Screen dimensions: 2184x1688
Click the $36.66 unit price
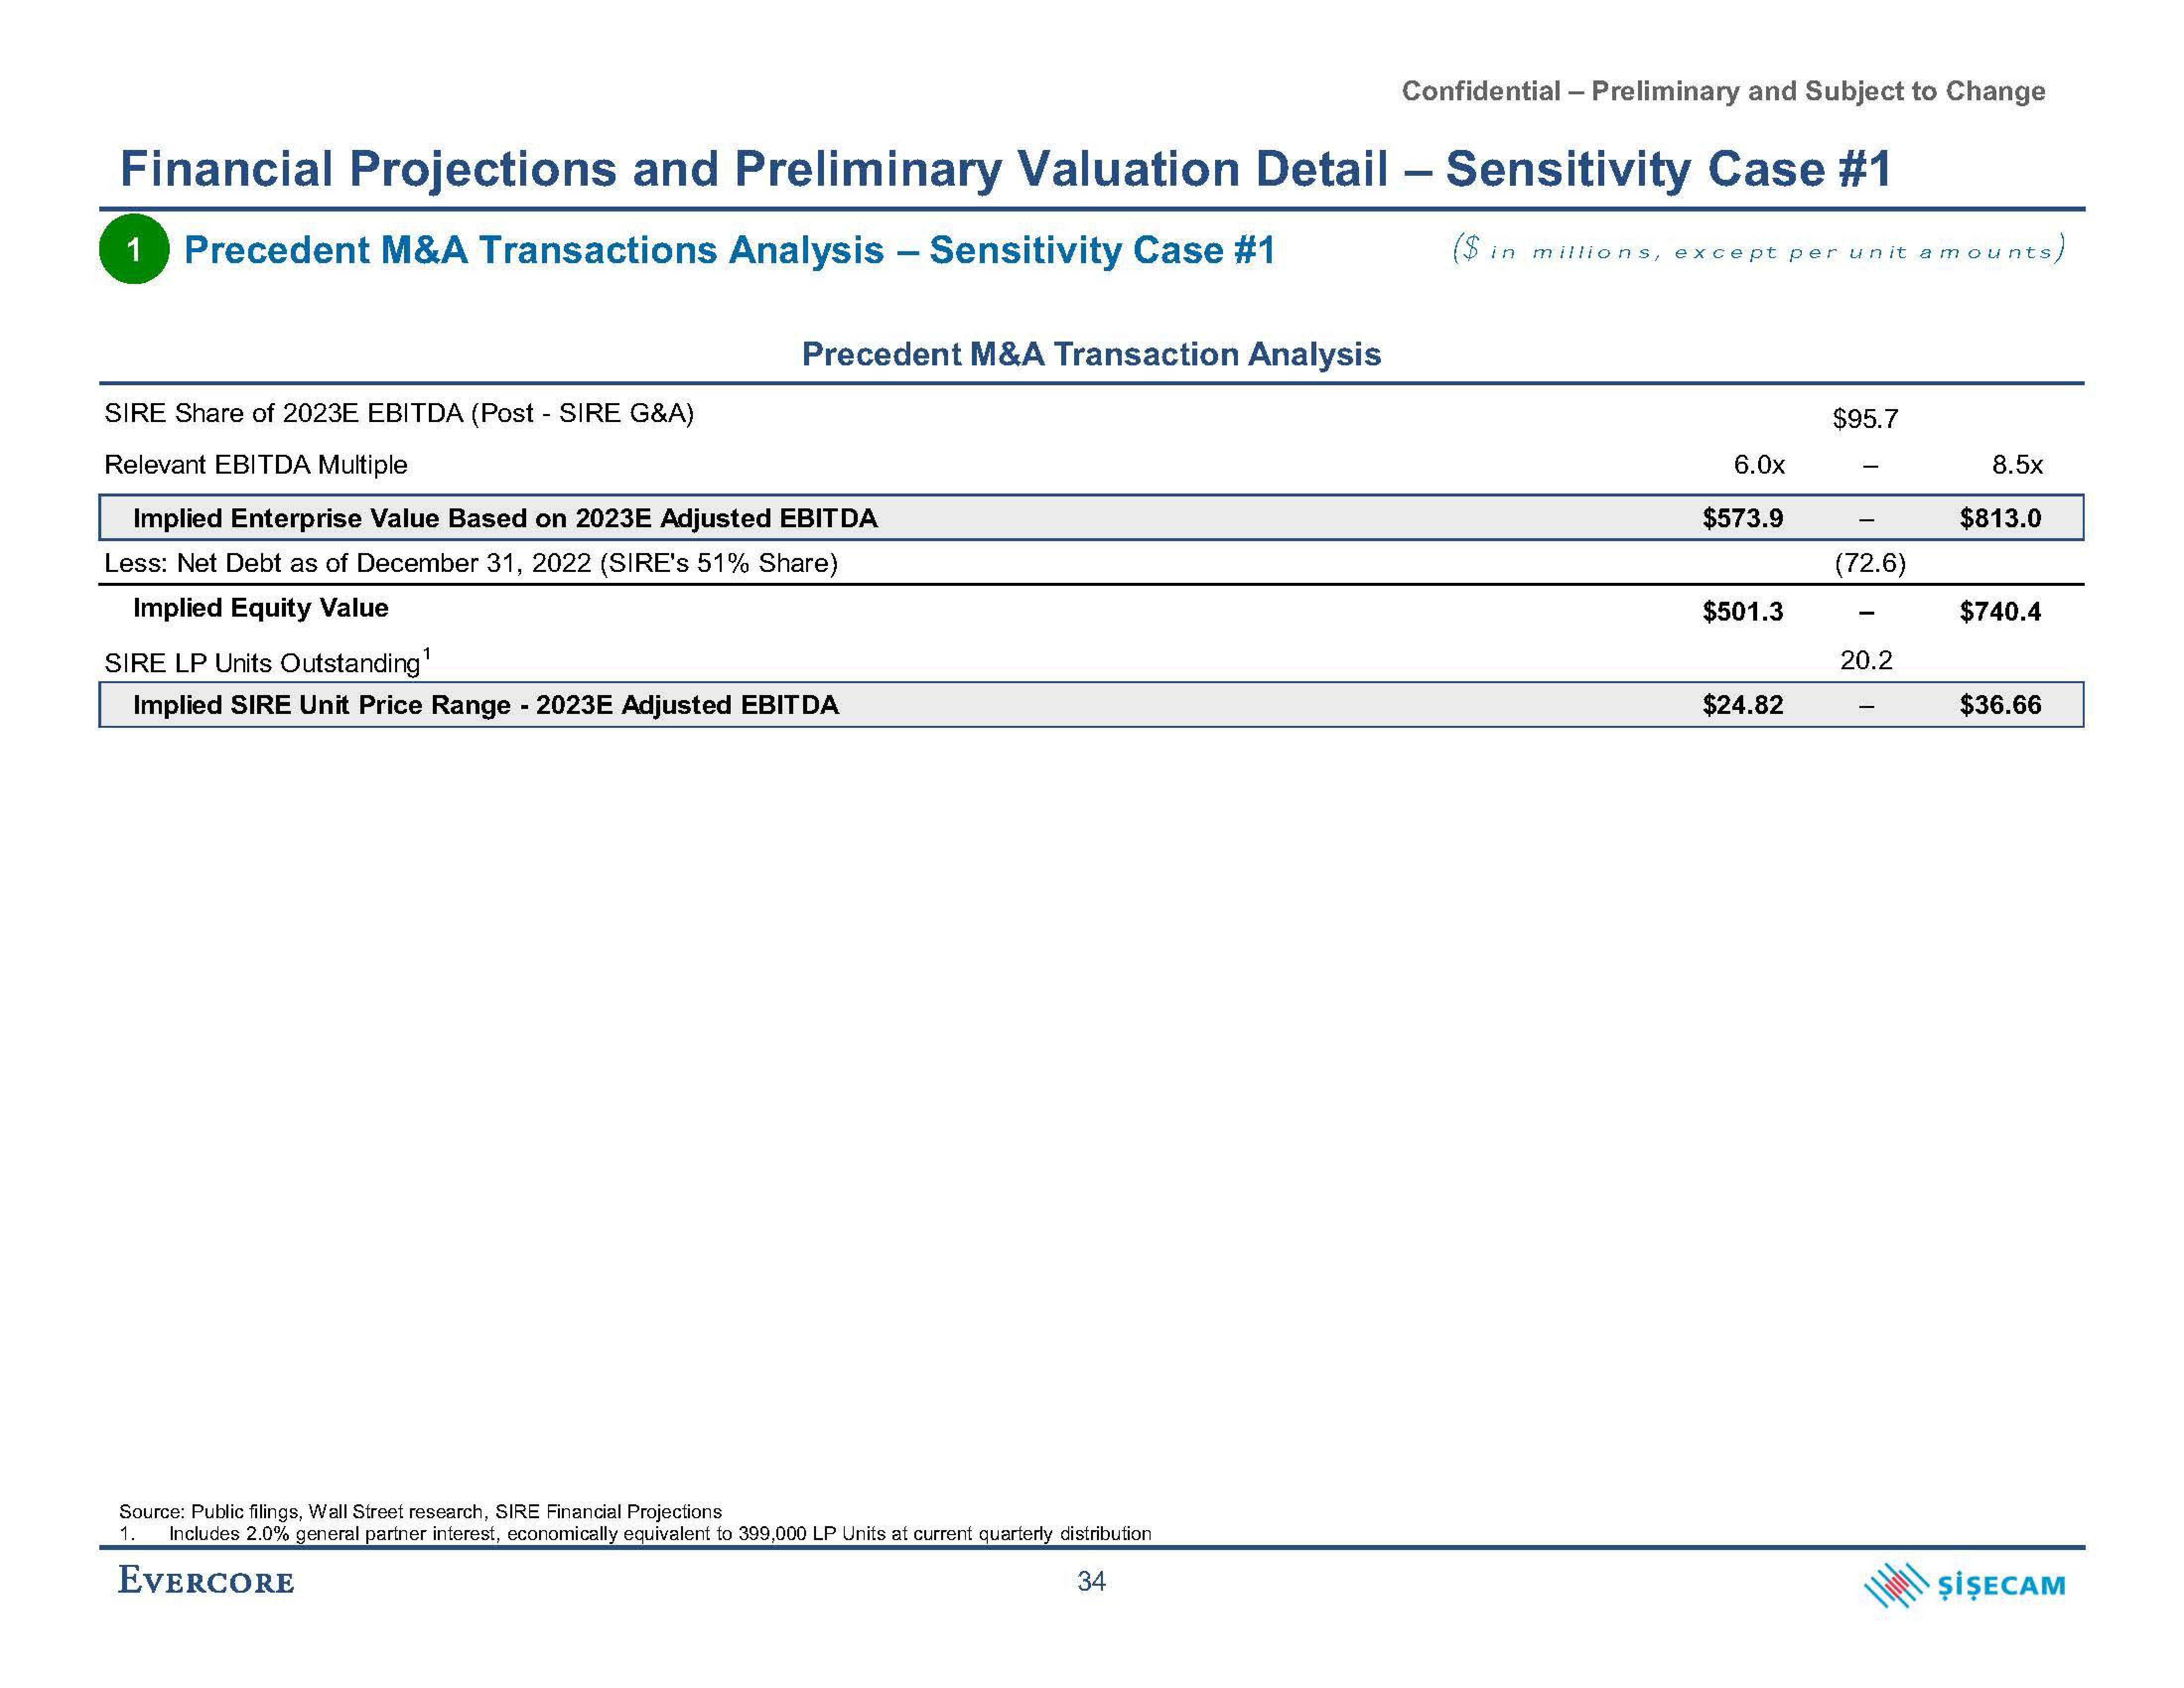pos(2001,705)
